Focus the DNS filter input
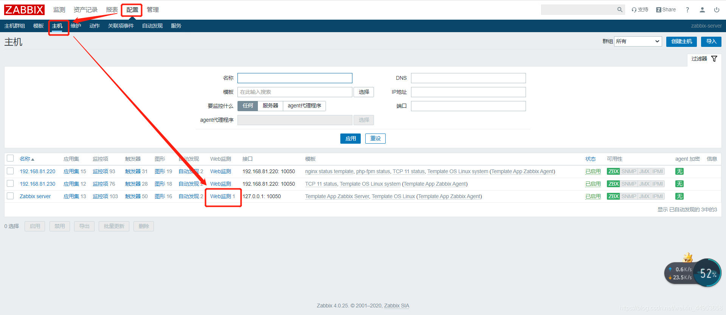The height and width of the screenshot is (315, 726). (468, 78)
